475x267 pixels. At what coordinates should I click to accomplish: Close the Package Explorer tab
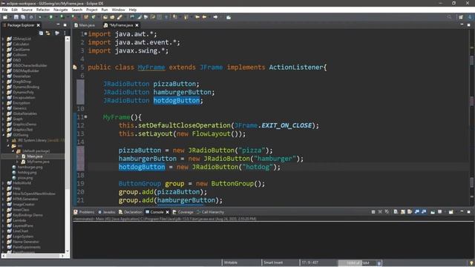[39, 25]
